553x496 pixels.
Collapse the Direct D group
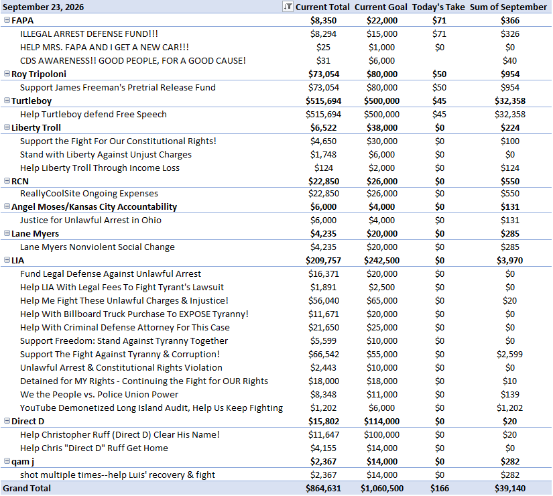7,421
